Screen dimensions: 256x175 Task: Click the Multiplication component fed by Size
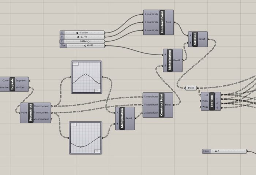pyautogui.click(x=169, y=60)
